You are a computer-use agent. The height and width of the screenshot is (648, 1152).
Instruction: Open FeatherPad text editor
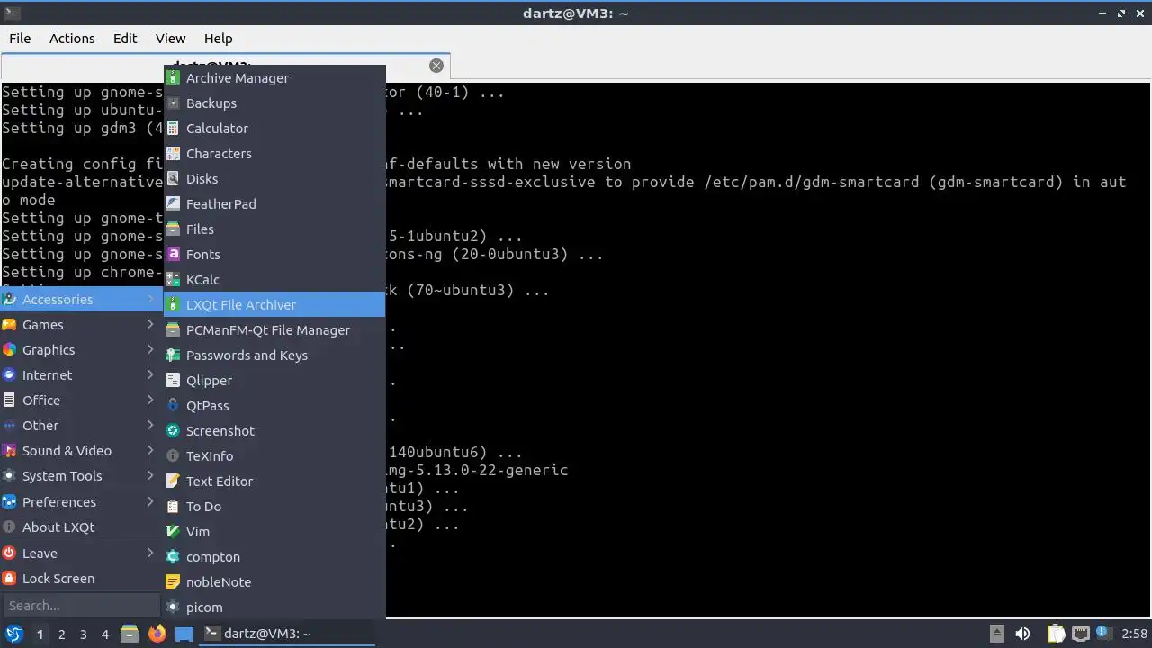274,204
